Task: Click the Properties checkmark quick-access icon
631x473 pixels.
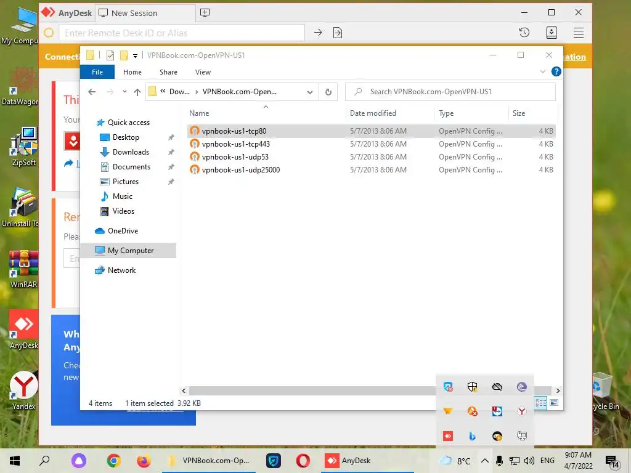Action: (x=110, y=55)
